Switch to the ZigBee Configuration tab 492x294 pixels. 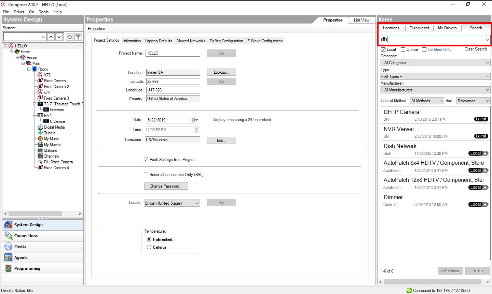coord(226,41)
